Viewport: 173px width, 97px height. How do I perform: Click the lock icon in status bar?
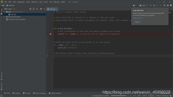tap(170, 96)
